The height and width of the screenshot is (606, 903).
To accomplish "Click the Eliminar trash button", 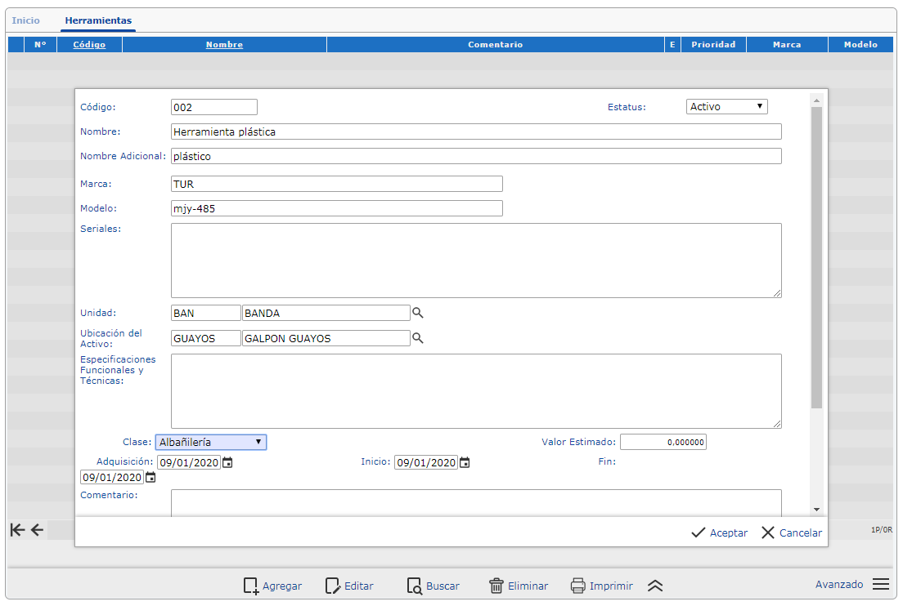I will pos(518,586).
